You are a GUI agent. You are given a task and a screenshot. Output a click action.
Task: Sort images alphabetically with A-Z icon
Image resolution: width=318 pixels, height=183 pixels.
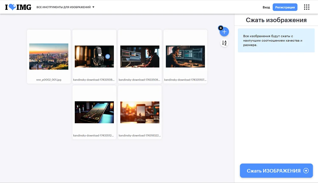coord(225,43)
